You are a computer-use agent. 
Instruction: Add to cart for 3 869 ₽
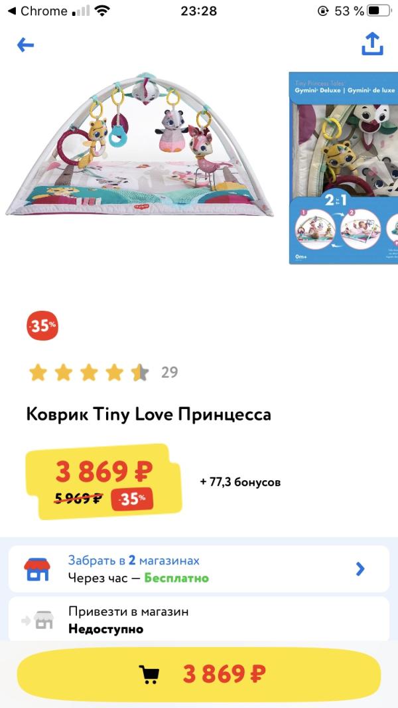point(199,674)
